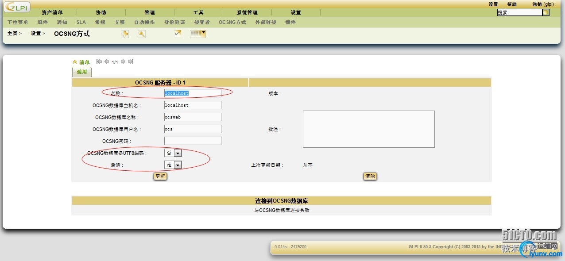The image size is (565, 261).
Task: Open the search magnifier icon in breadcrumb bar
Action: (142, 34)
